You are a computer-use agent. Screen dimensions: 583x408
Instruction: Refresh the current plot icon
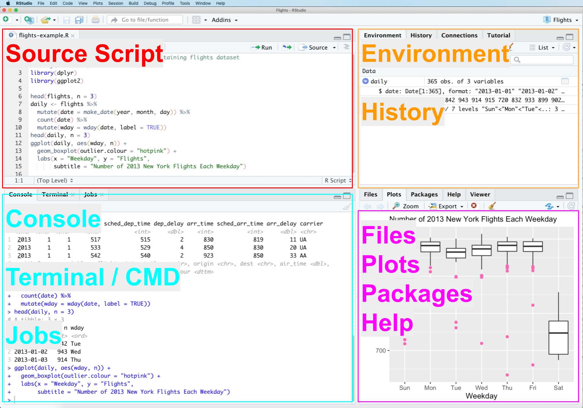(x=571, y=206)
